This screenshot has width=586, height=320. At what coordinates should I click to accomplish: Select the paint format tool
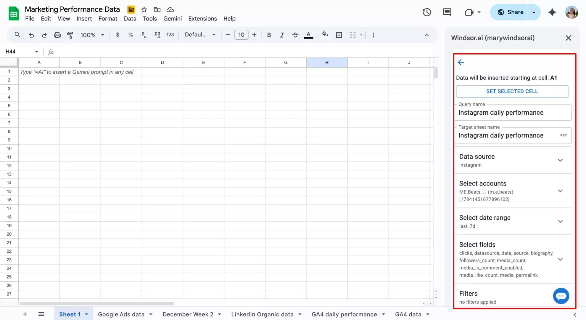coord(70,35)
